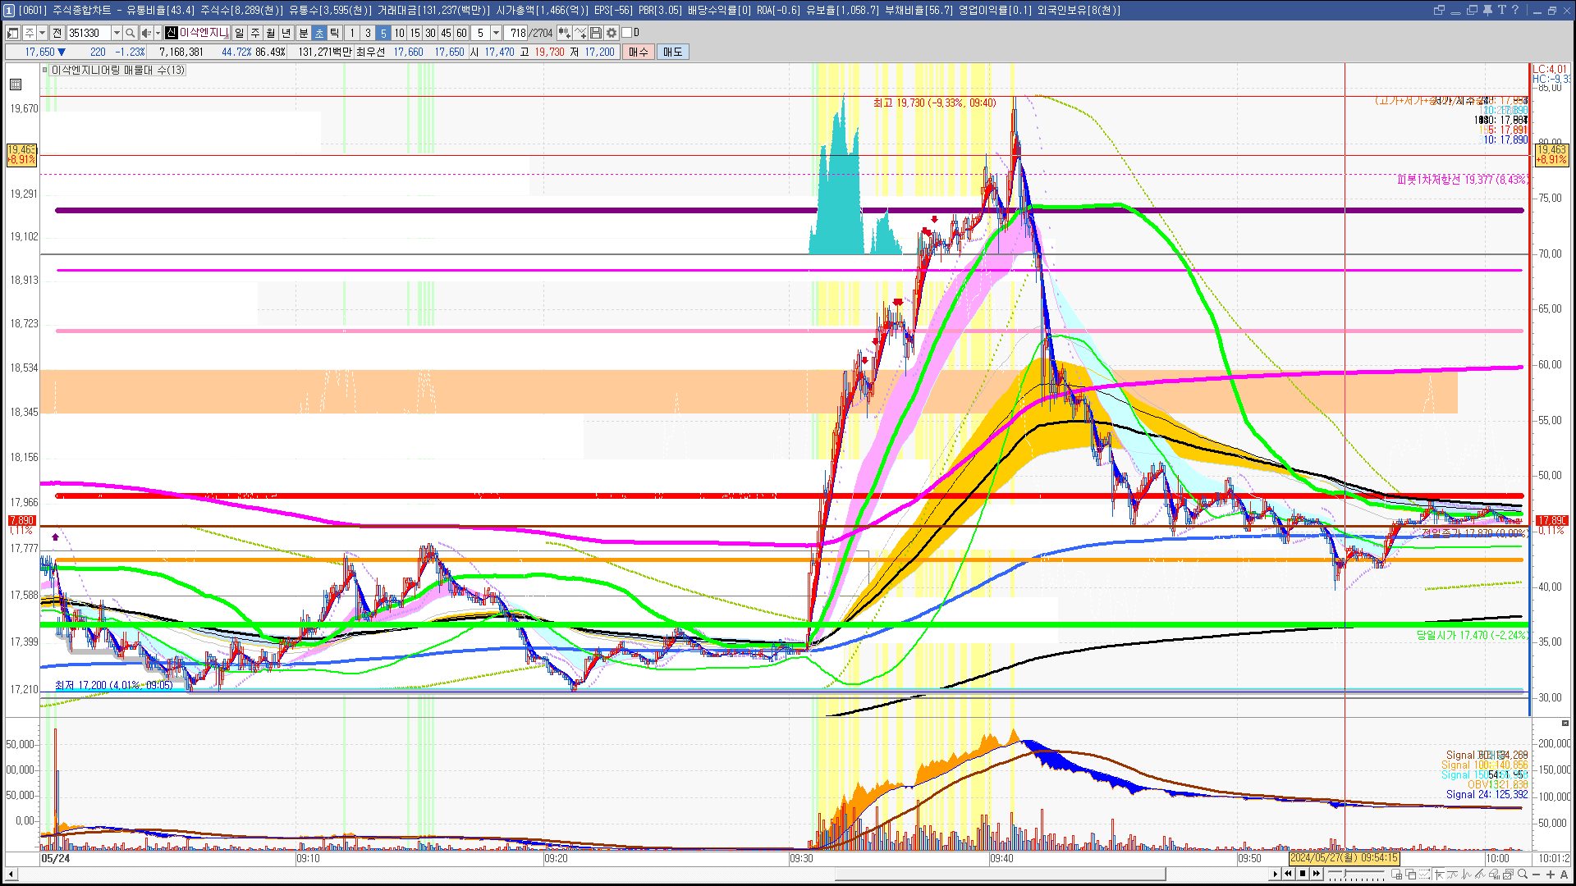Click the plus zoom-in icon at bottom right
Screen dimensions: 1576x886
pyautogui.click(x=1551, y=874)
